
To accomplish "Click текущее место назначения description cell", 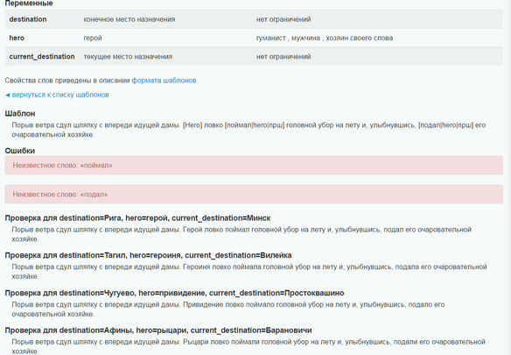I will point(128,56).
